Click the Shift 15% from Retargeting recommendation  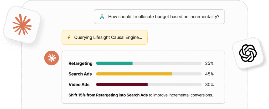click(x=108, y=95)
